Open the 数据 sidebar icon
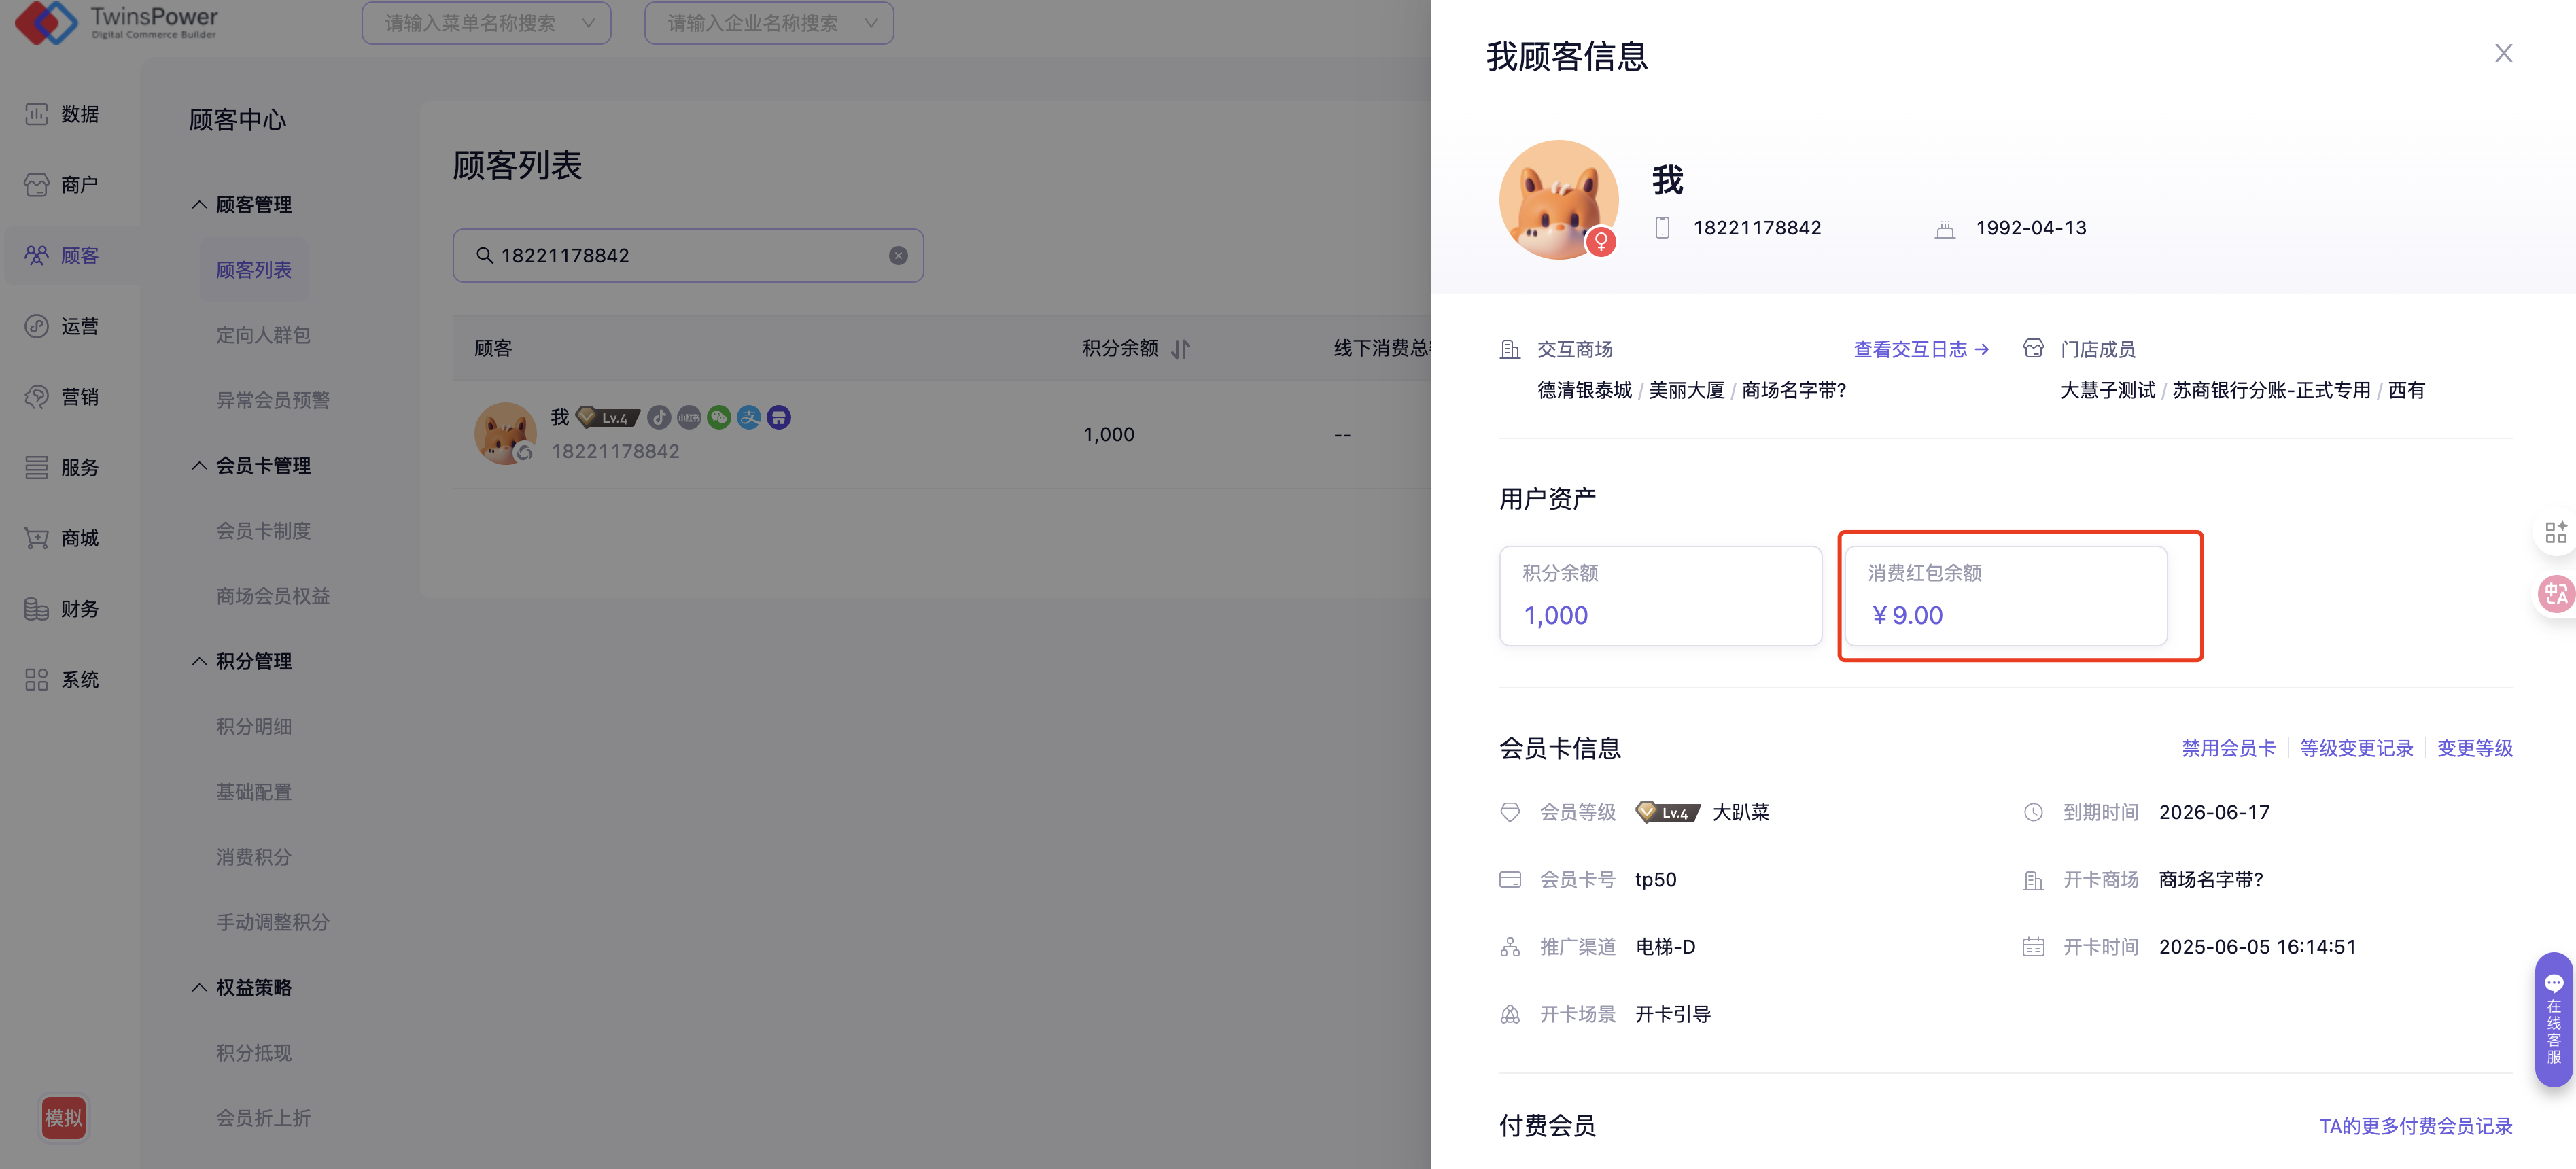This screenshot has height=1169, width=2576. tap(36, 114)
